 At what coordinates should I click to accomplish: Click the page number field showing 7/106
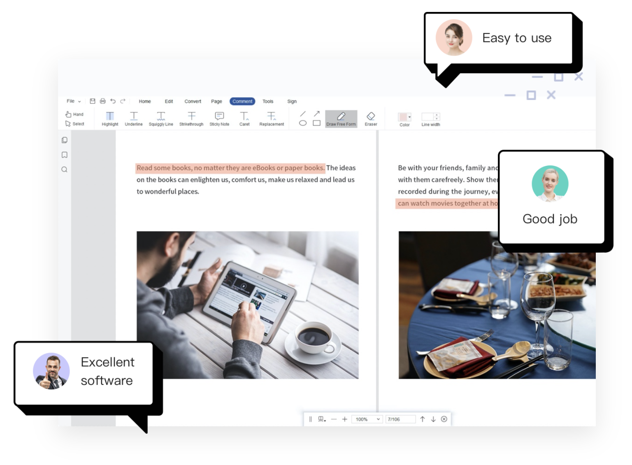pyautogui.click(x=400, y=419)
